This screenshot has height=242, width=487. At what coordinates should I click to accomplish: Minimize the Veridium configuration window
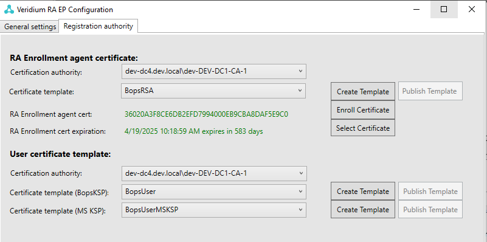[417, 10]
